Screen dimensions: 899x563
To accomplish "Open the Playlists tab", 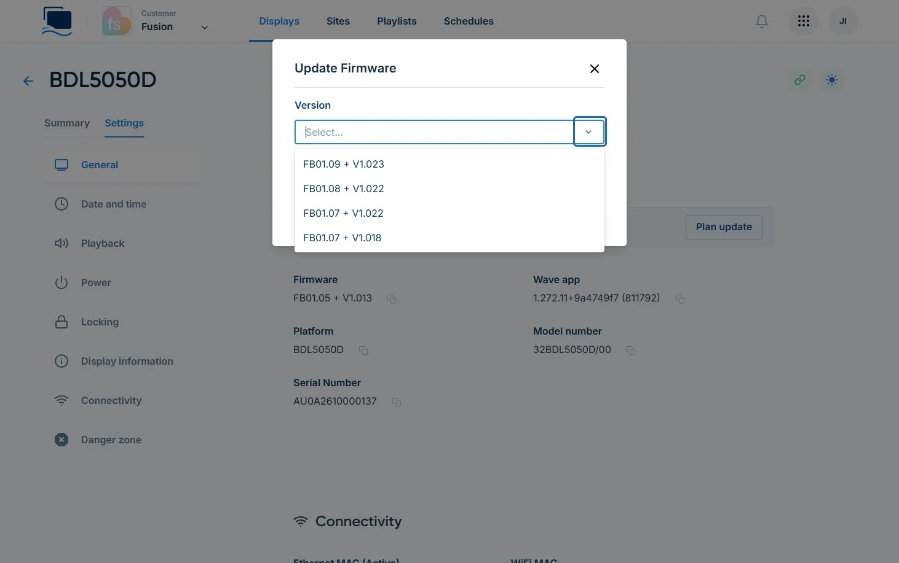I will click(397, 21).
